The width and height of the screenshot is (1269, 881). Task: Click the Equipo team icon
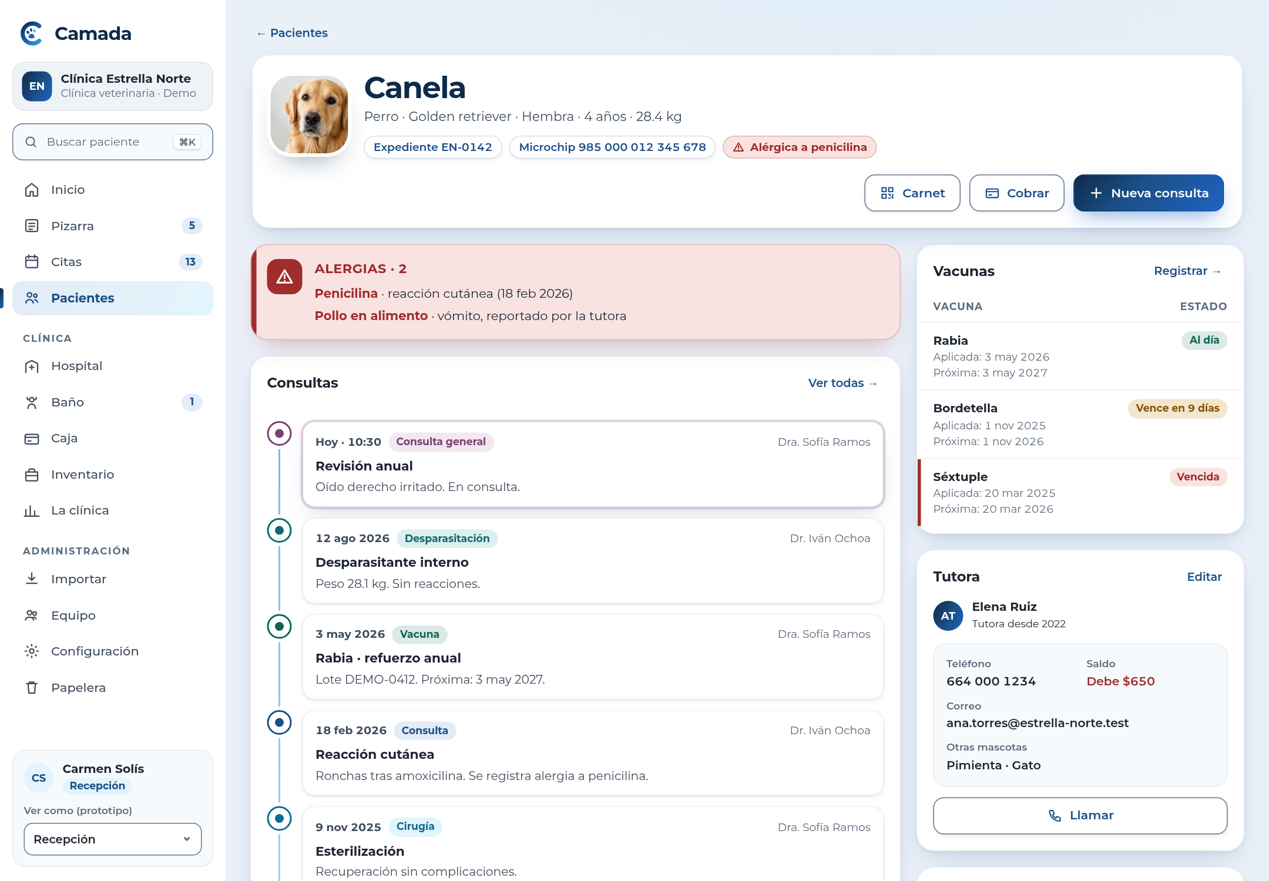[32, 616]
